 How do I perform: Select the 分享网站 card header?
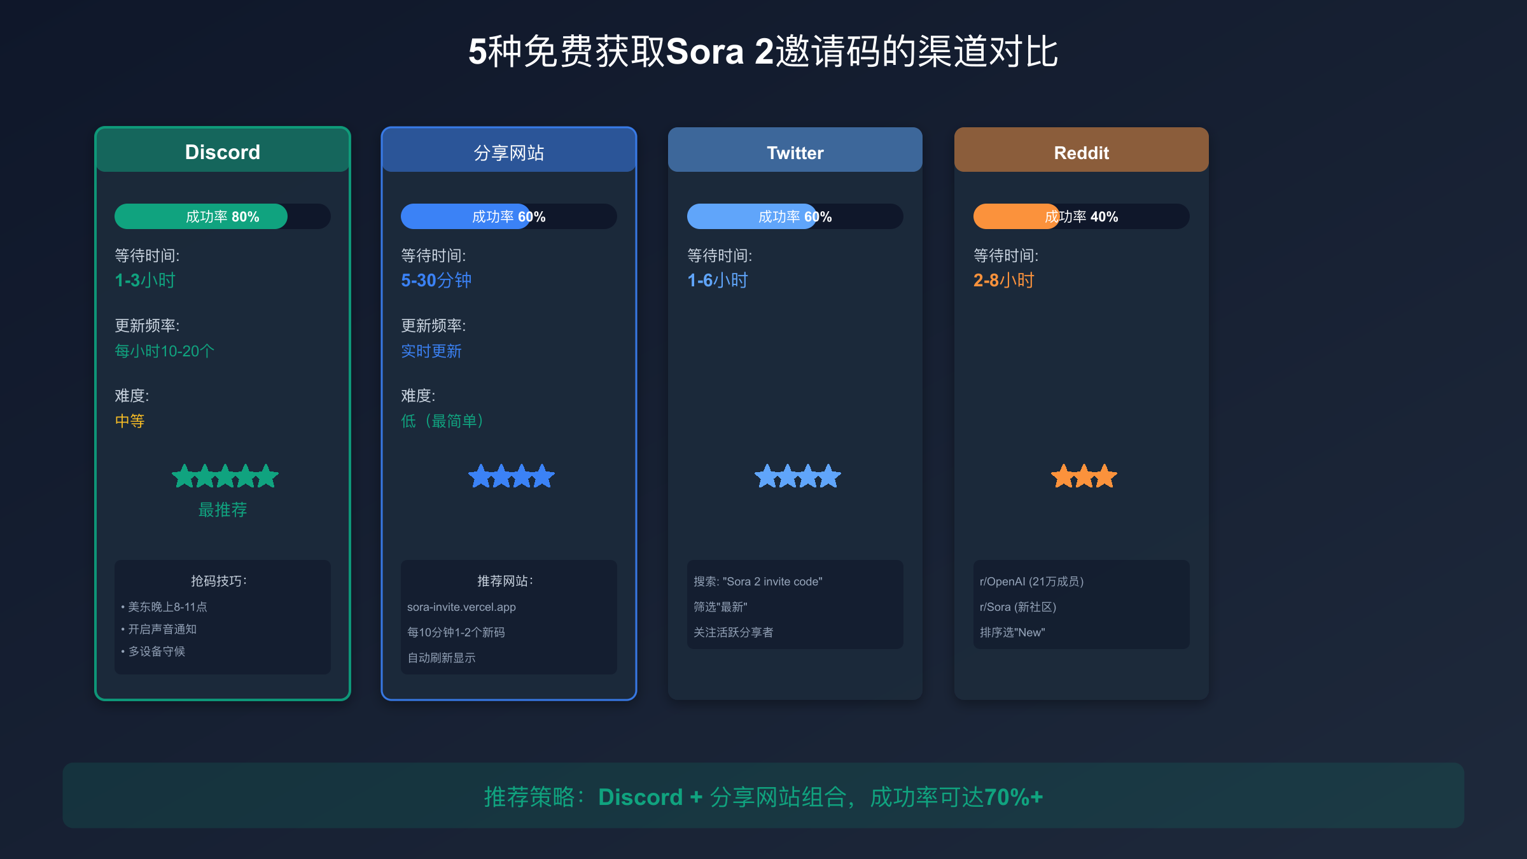[x=509, y=151]
